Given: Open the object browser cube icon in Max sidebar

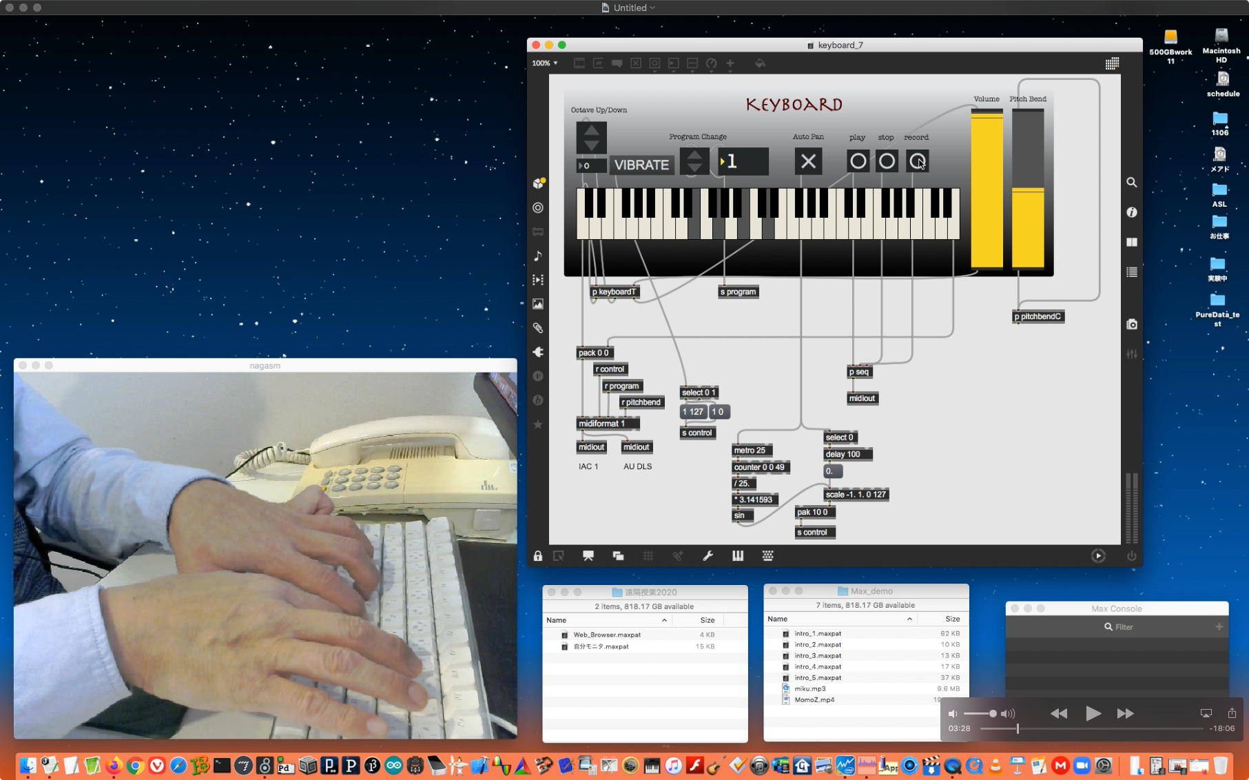Looking at the screenshot, I should click(x=539, y=183).
